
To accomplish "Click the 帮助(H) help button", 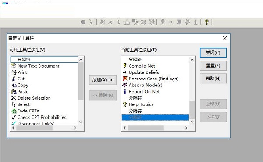I will 213,78.
